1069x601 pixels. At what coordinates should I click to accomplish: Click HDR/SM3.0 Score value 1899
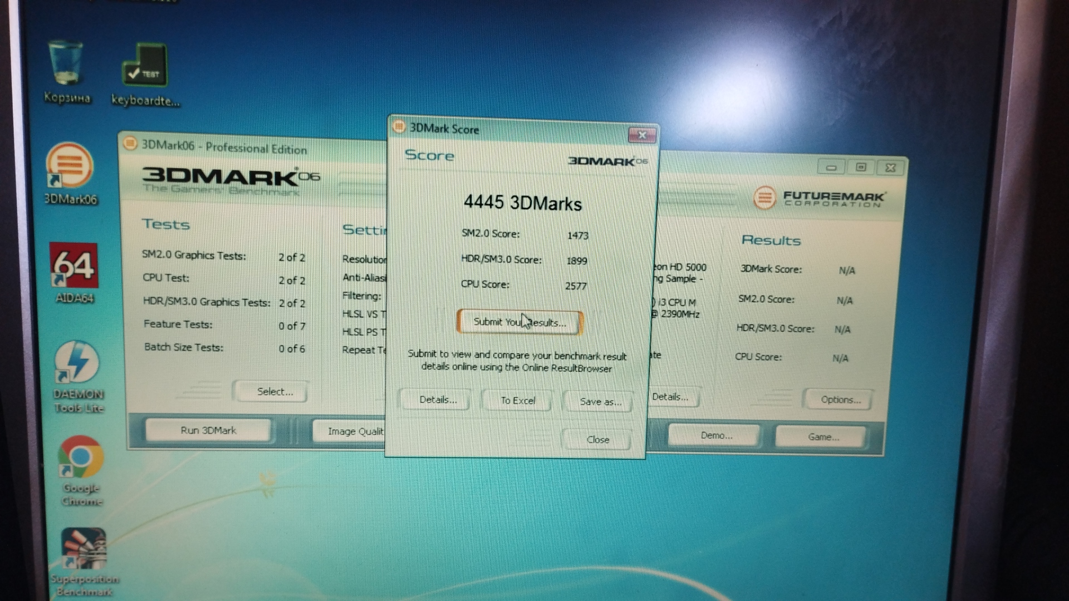coord(577,260)
